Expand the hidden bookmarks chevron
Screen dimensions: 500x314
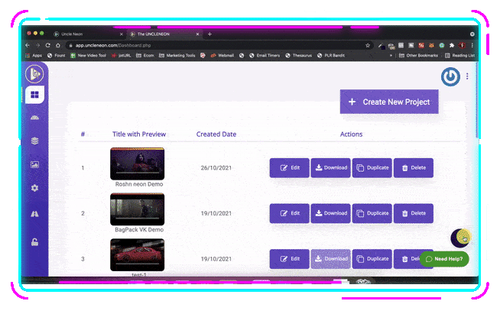391,56
